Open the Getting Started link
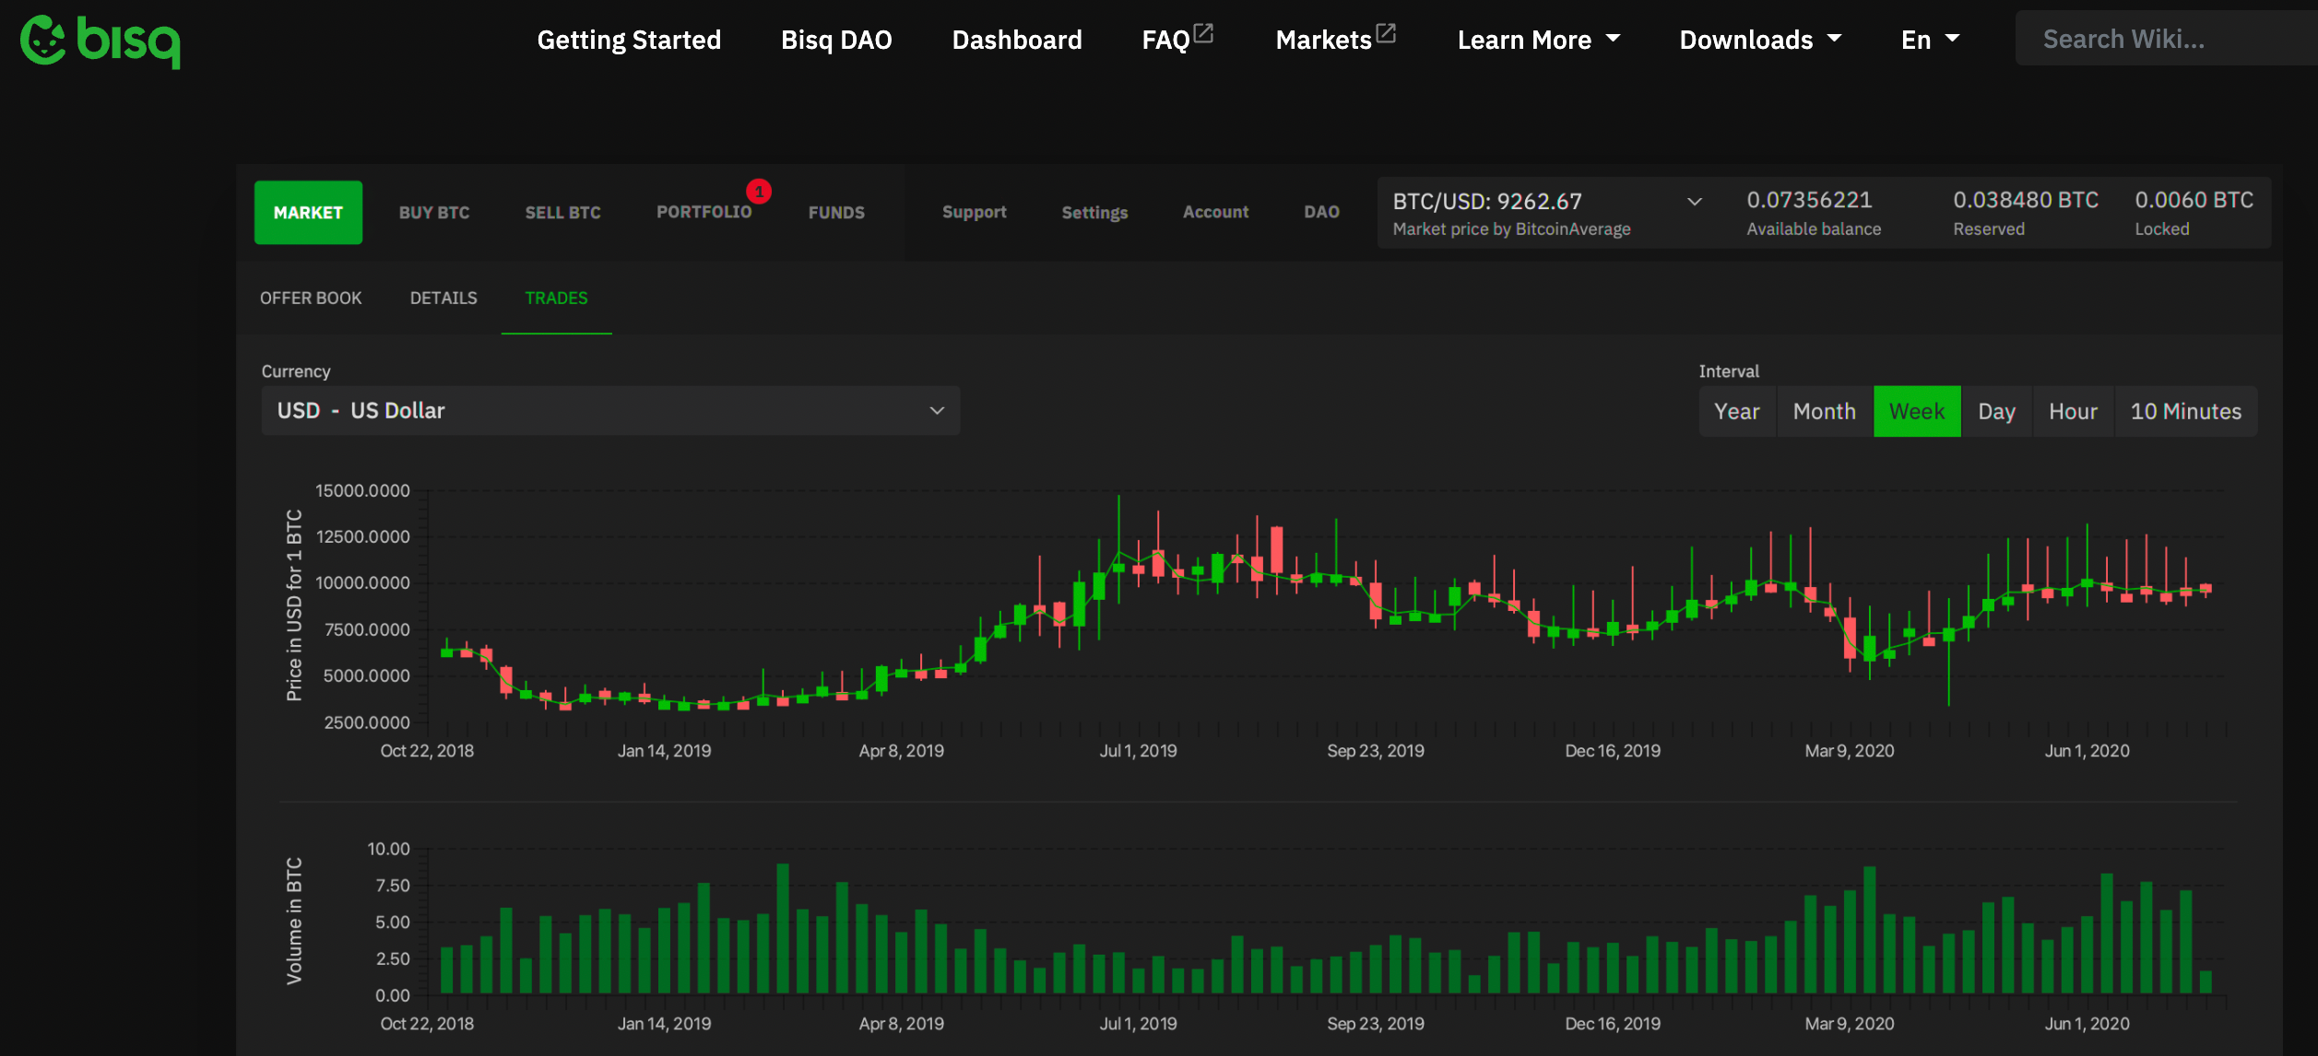The height and width of the screenshot is (1056, 2318). 629,40
